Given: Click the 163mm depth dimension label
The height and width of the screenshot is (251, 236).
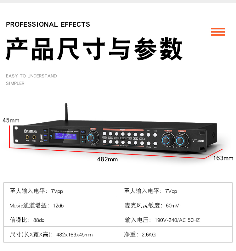Looking at the screenshot, I should pos(223,158).
